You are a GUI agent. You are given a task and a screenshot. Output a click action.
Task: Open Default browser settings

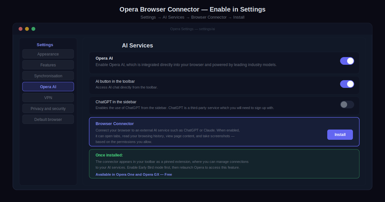(x=48, y=119)
